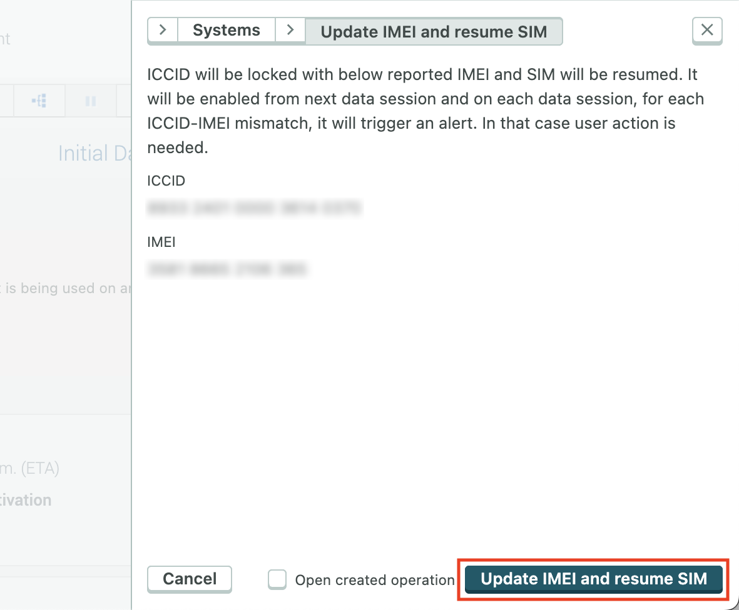Image resolution: width=739 pixels, height=610 pixels.
Task: Close the dialog with the X icon
Action: pyautogui.click(x=707, y=30)
